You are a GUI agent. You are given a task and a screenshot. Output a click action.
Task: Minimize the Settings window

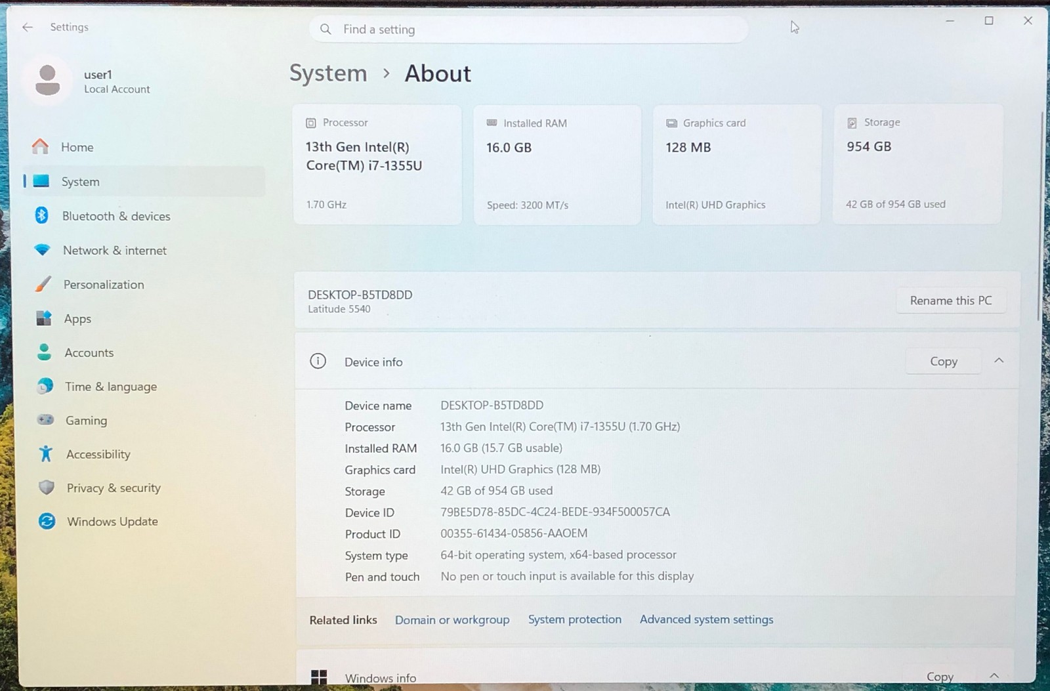[x=950, y=21]
